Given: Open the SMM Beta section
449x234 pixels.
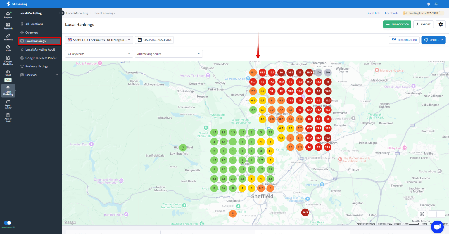Looking at the screenshot, I should tap(8, 74).
